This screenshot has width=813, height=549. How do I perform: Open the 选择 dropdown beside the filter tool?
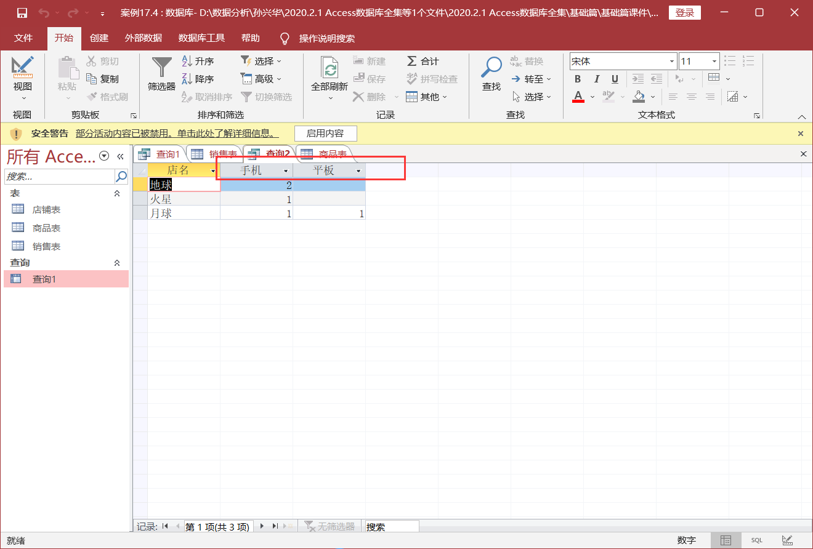click(261, 61)
